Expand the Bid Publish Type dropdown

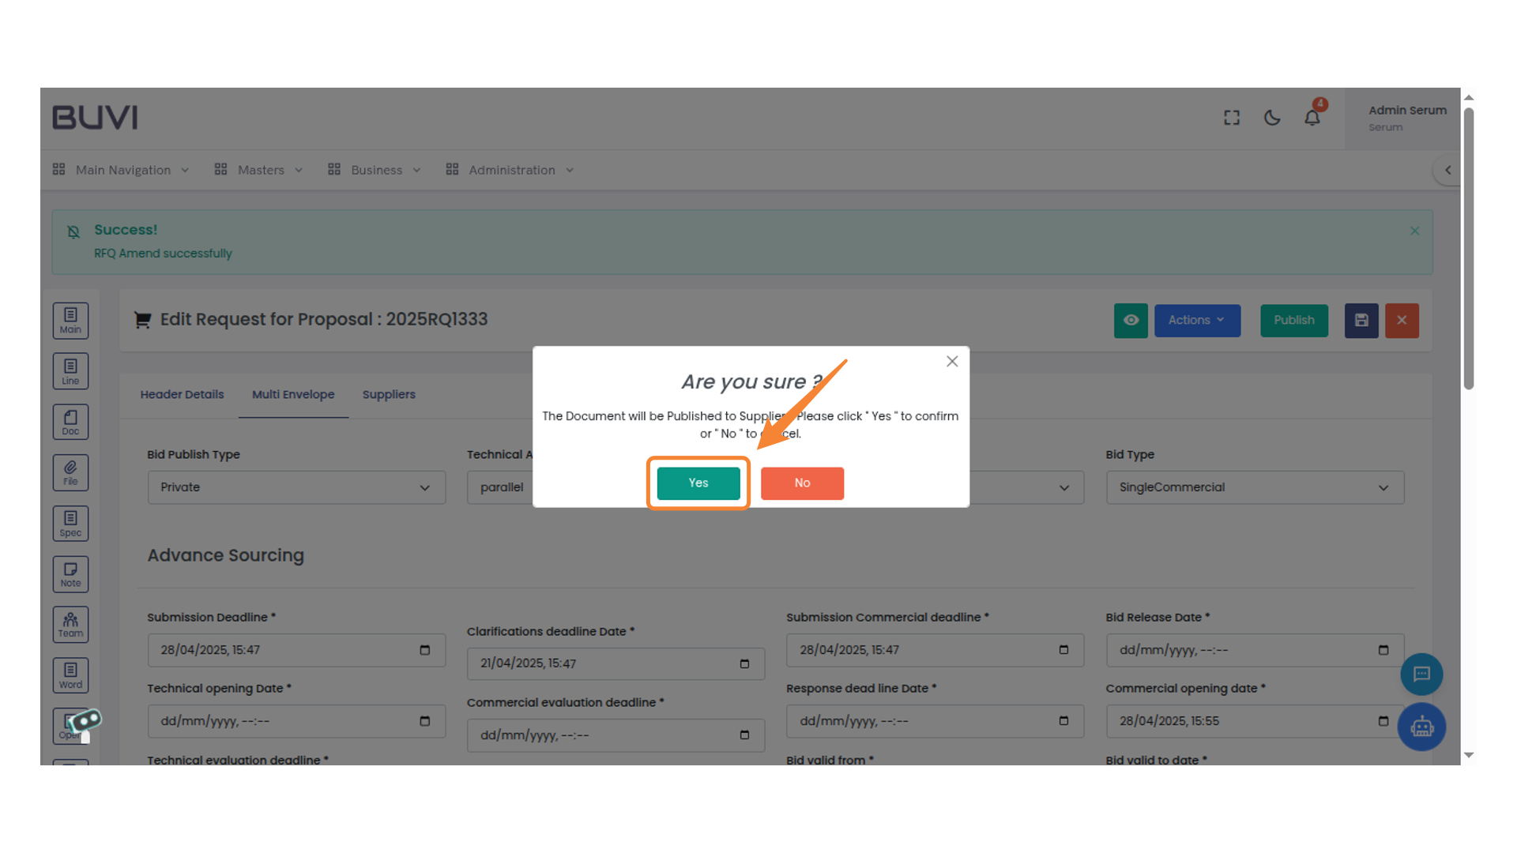296,487
